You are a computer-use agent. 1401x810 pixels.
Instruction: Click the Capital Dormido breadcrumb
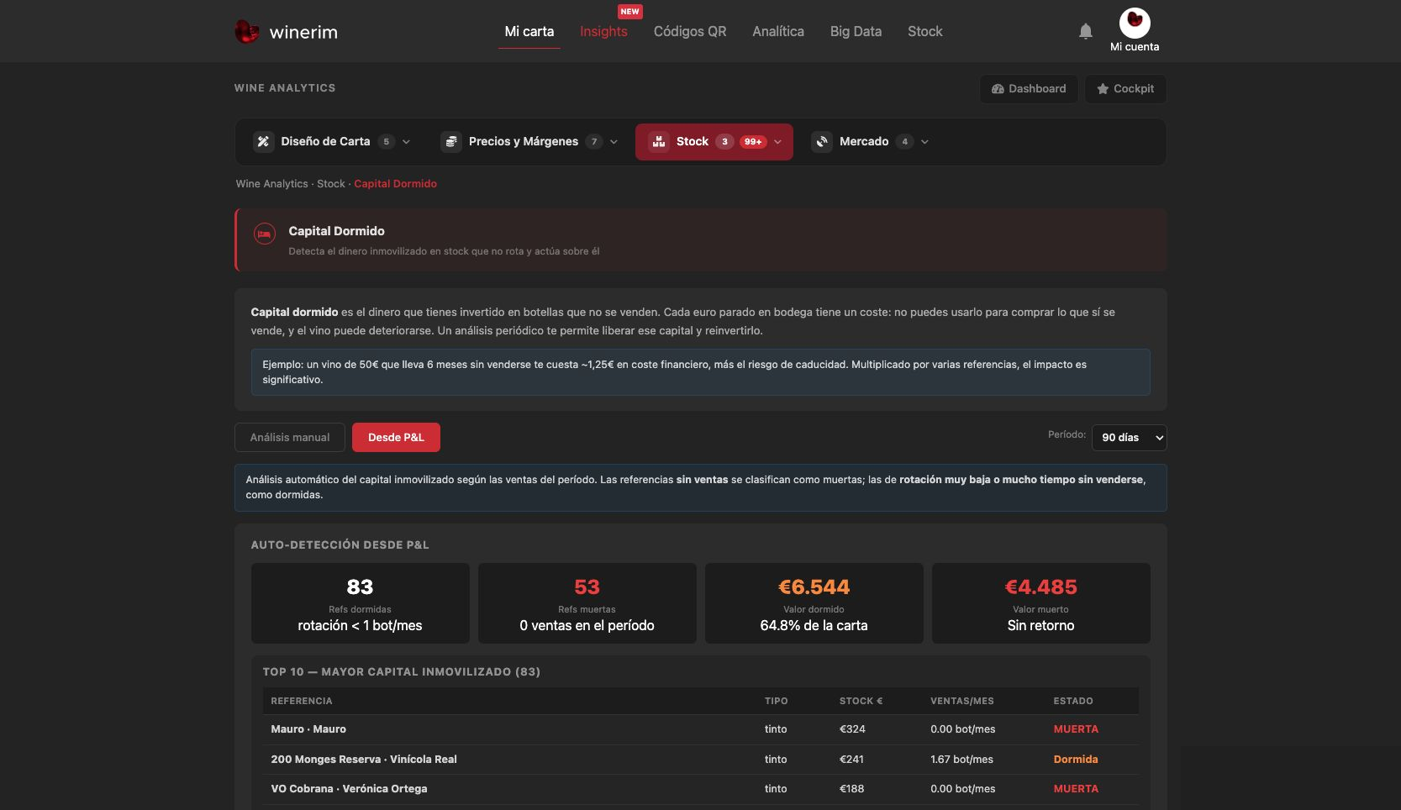pyautogui.click(x=395, y=184)
